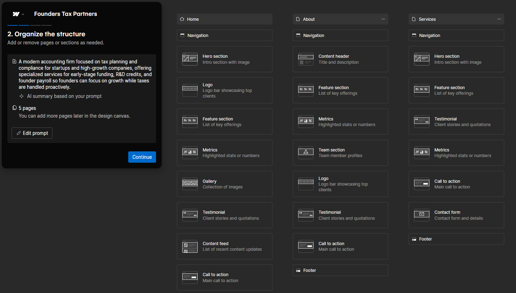This screenshot has width=516, height=293.
Task: Remove the Services page with minus icon
Action: coord(499,19)
